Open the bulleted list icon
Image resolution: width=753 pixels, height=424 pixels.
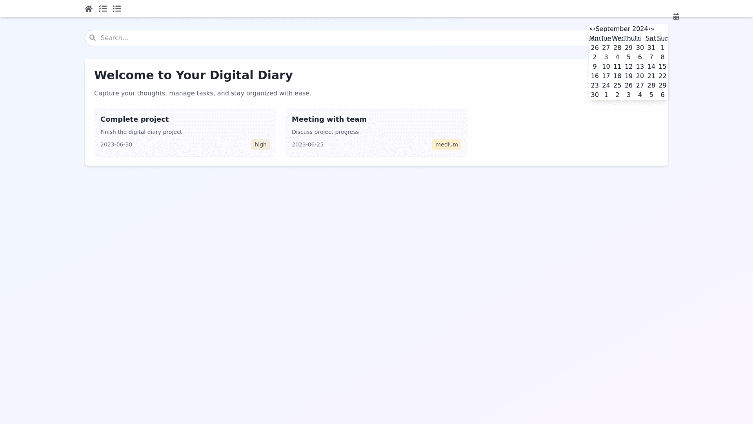pyautogui.click(x=117, y=9)
